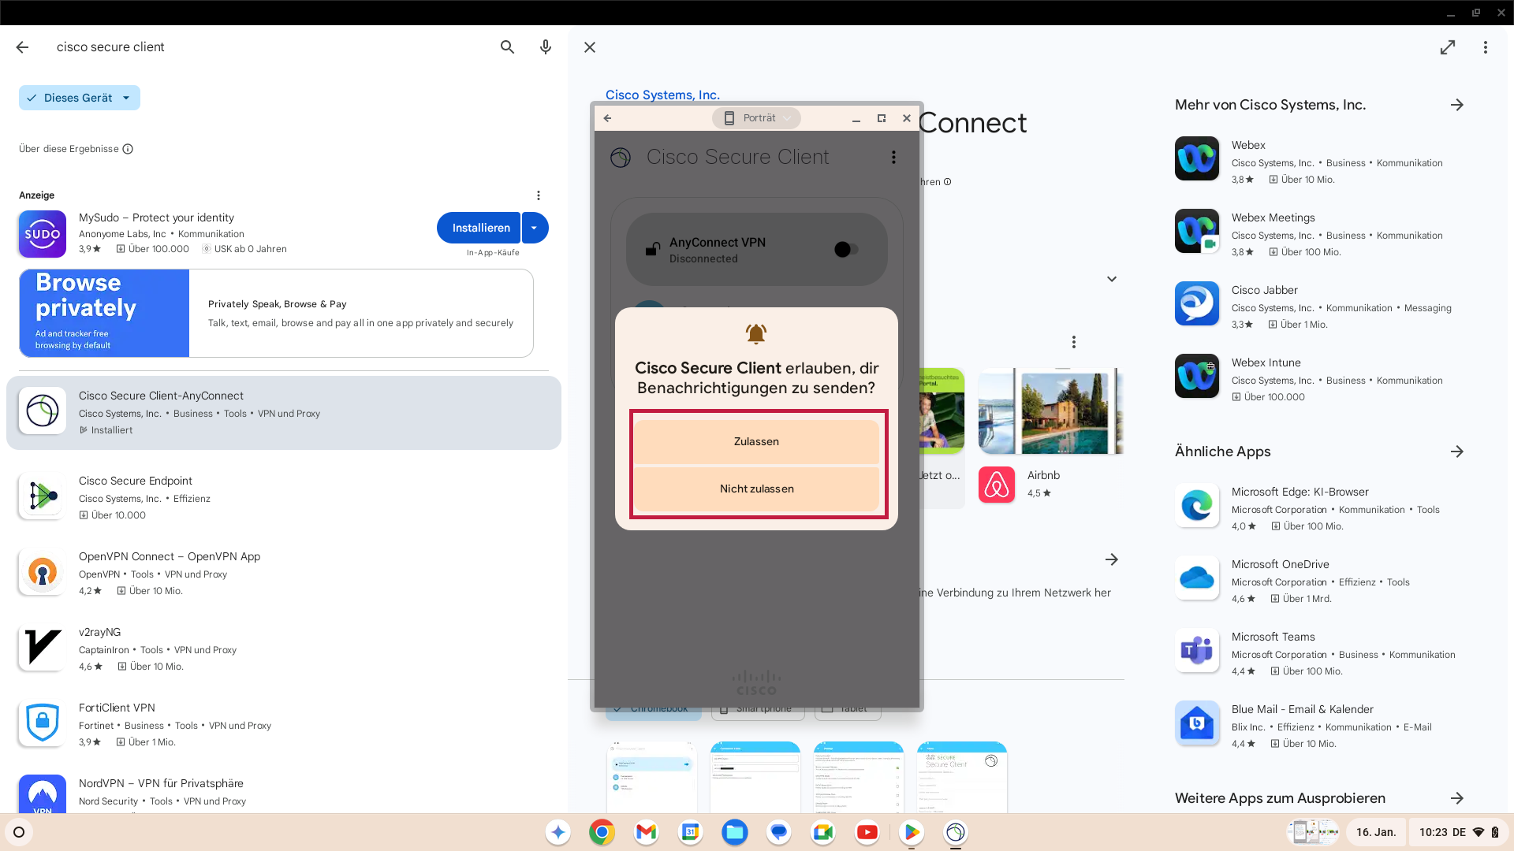The image size is (1514, 851).
Task: Open three-dot menu above Airbnb ad
Action: pyautogui.click(x=1074, y=342)
